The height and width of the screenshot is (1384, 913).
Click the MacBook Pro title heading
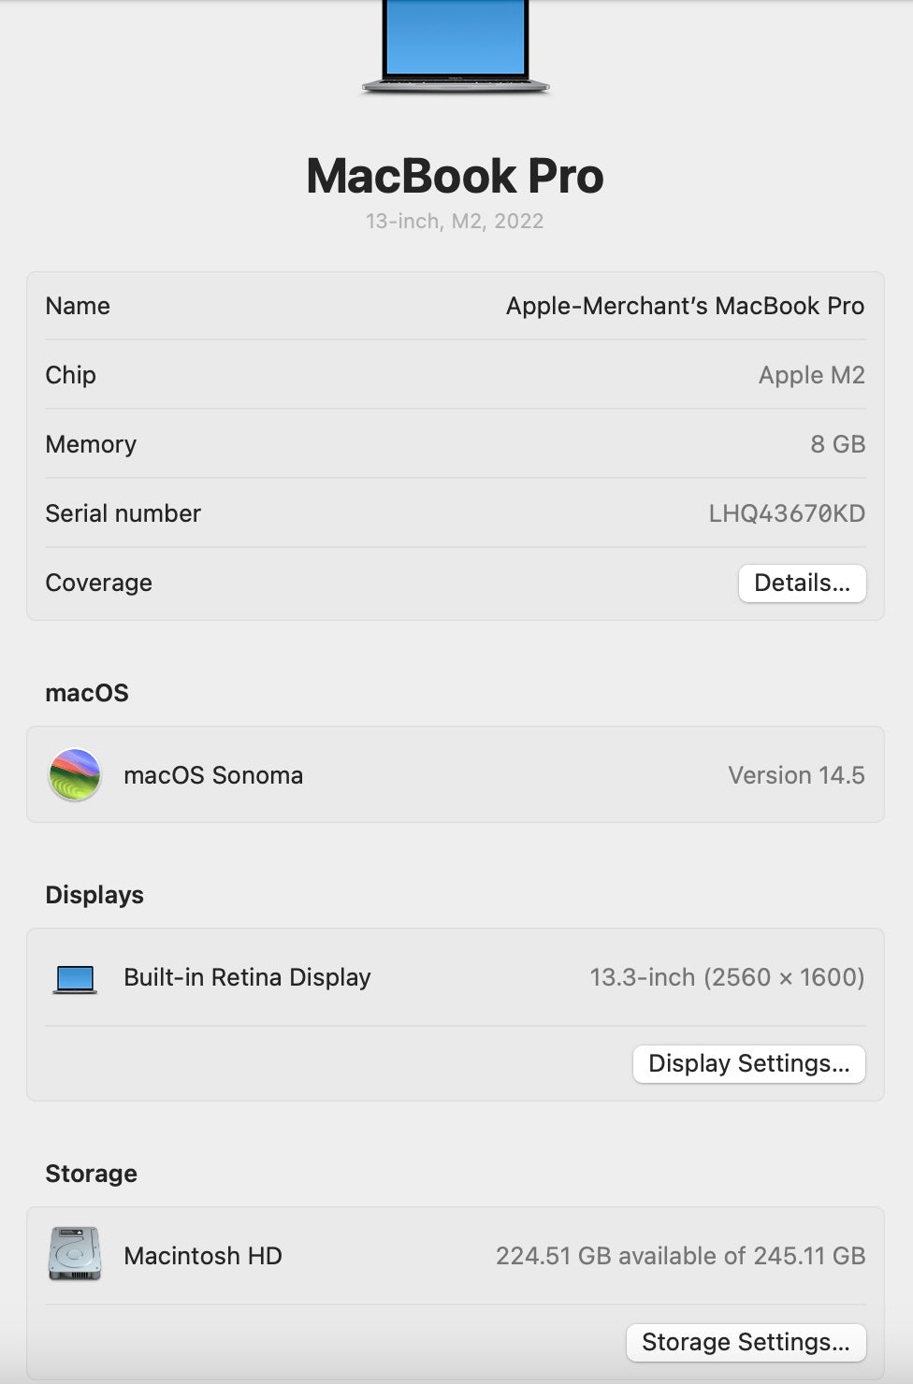pyautogui.click(x=456, y=177)
